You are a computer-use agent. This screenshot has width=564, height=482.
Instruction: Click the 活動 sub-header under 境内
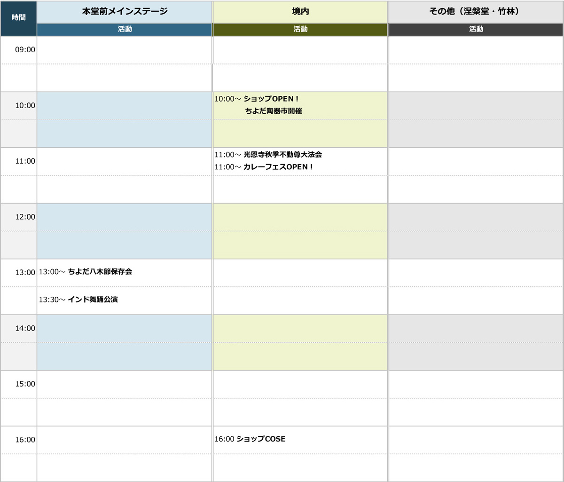pyautogui.click(x=300, y=29)
